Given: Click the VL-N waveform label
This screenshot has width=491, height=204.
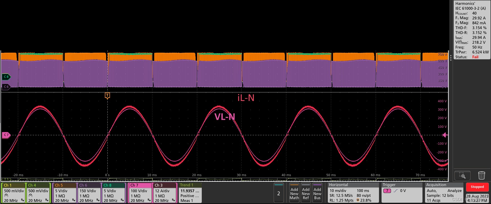Looking at the screenshot, I should [x=225, y=117].
